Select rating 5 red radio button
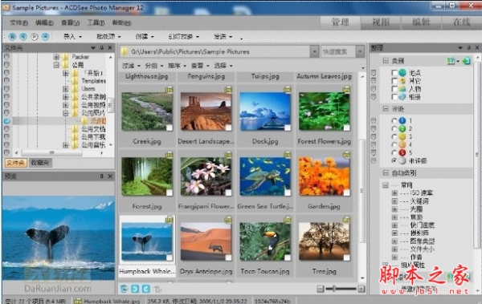Screen dimensions: 482x304 coord(394,152)
